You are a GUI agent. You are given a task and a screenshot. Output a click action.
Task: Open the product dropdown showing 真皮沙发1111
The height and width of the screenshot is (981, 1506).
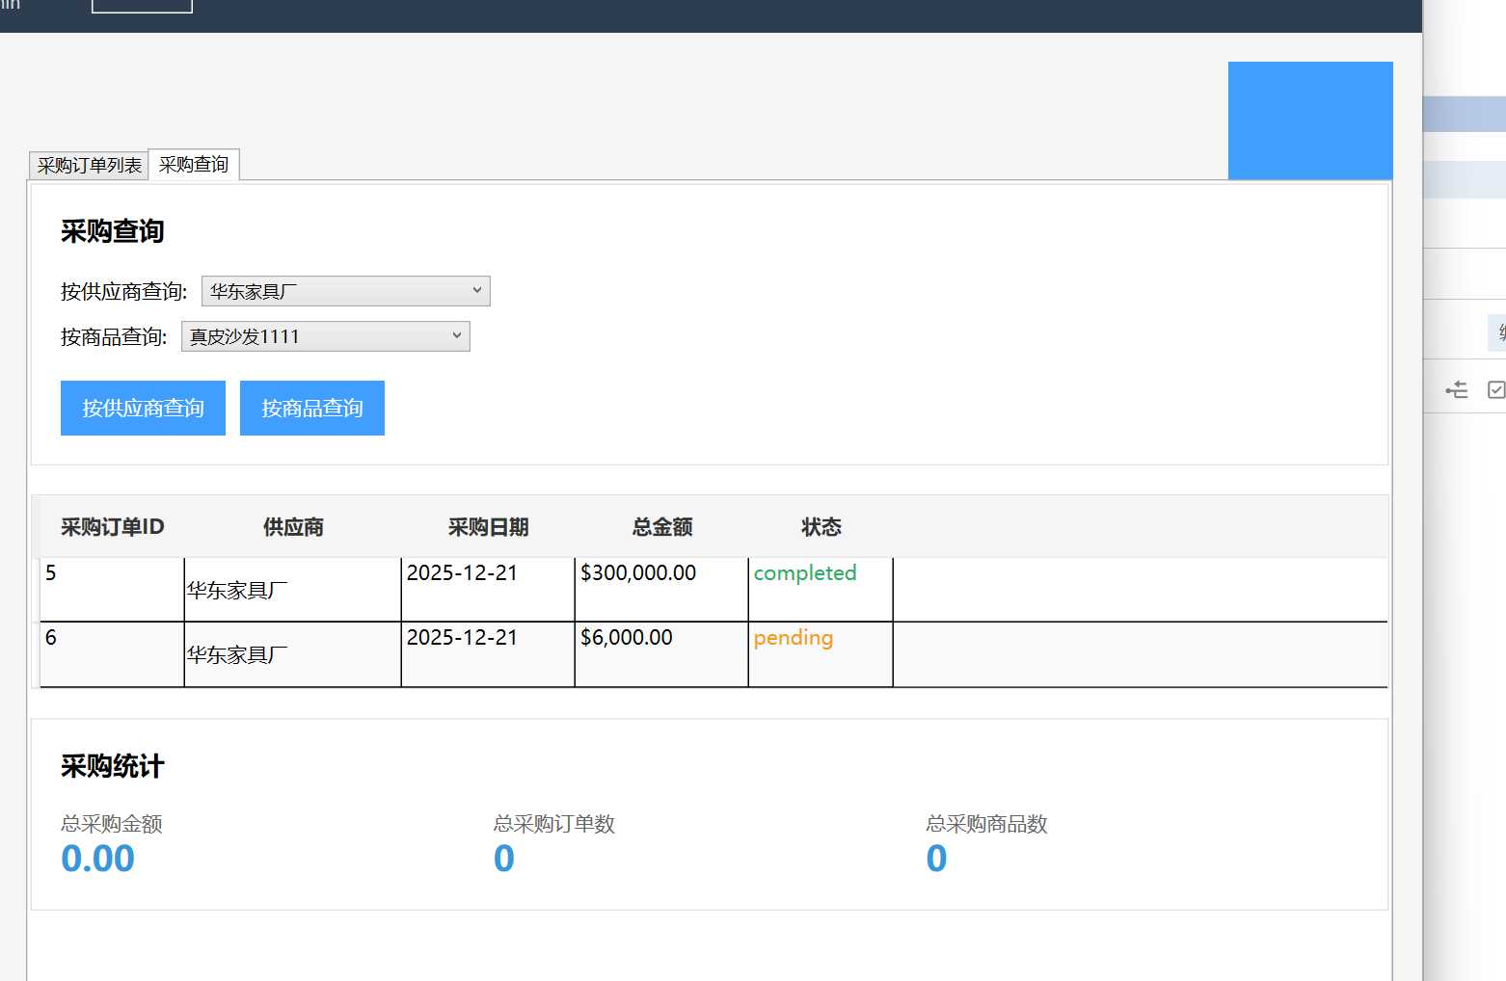pyautogui.click(x=325, y=336)
